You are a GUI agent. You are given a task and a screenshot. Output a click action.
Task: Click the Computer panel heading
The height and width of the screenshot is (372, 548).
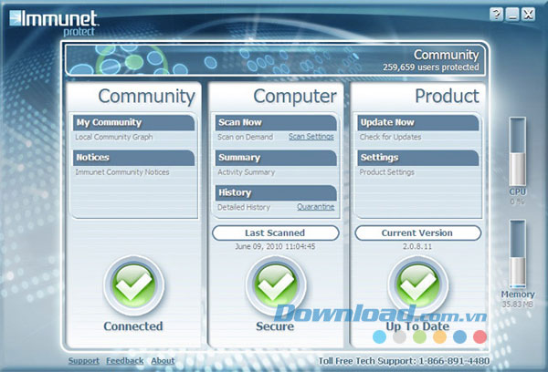[295, 97]
